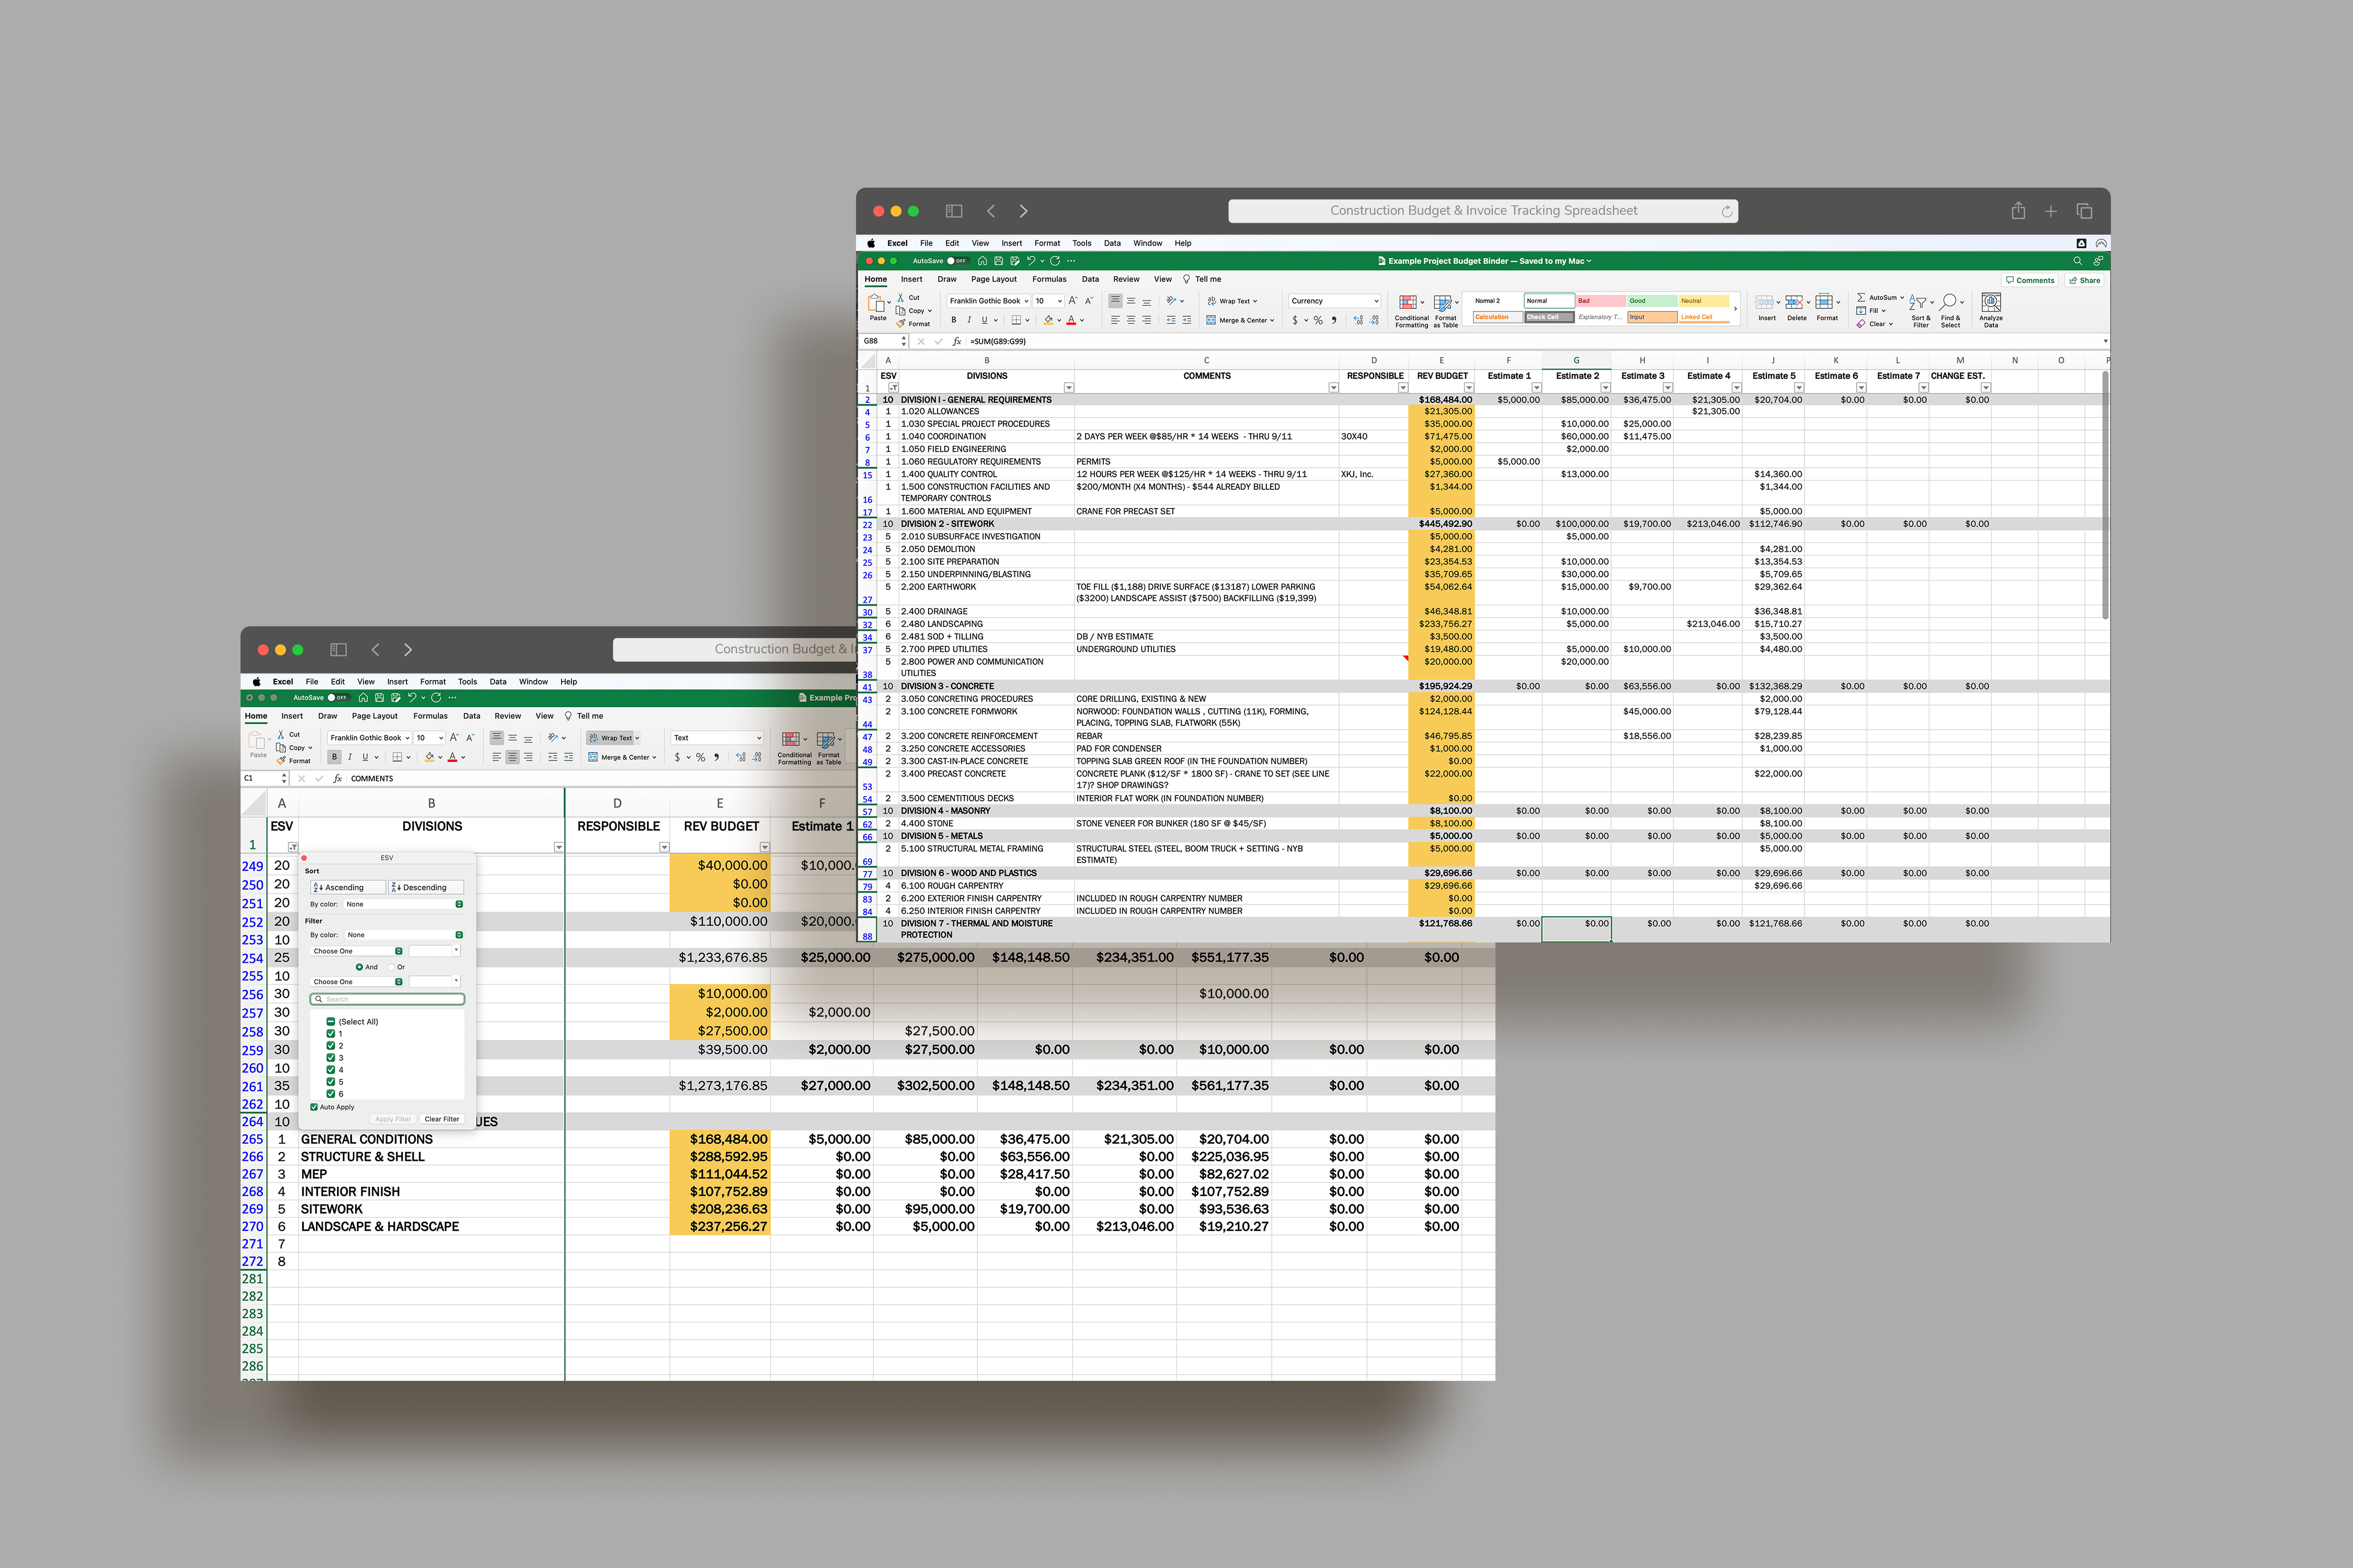
Task: Toggle the (Select All) checkbox in ESV filter
Action: tap(330, 1022)
